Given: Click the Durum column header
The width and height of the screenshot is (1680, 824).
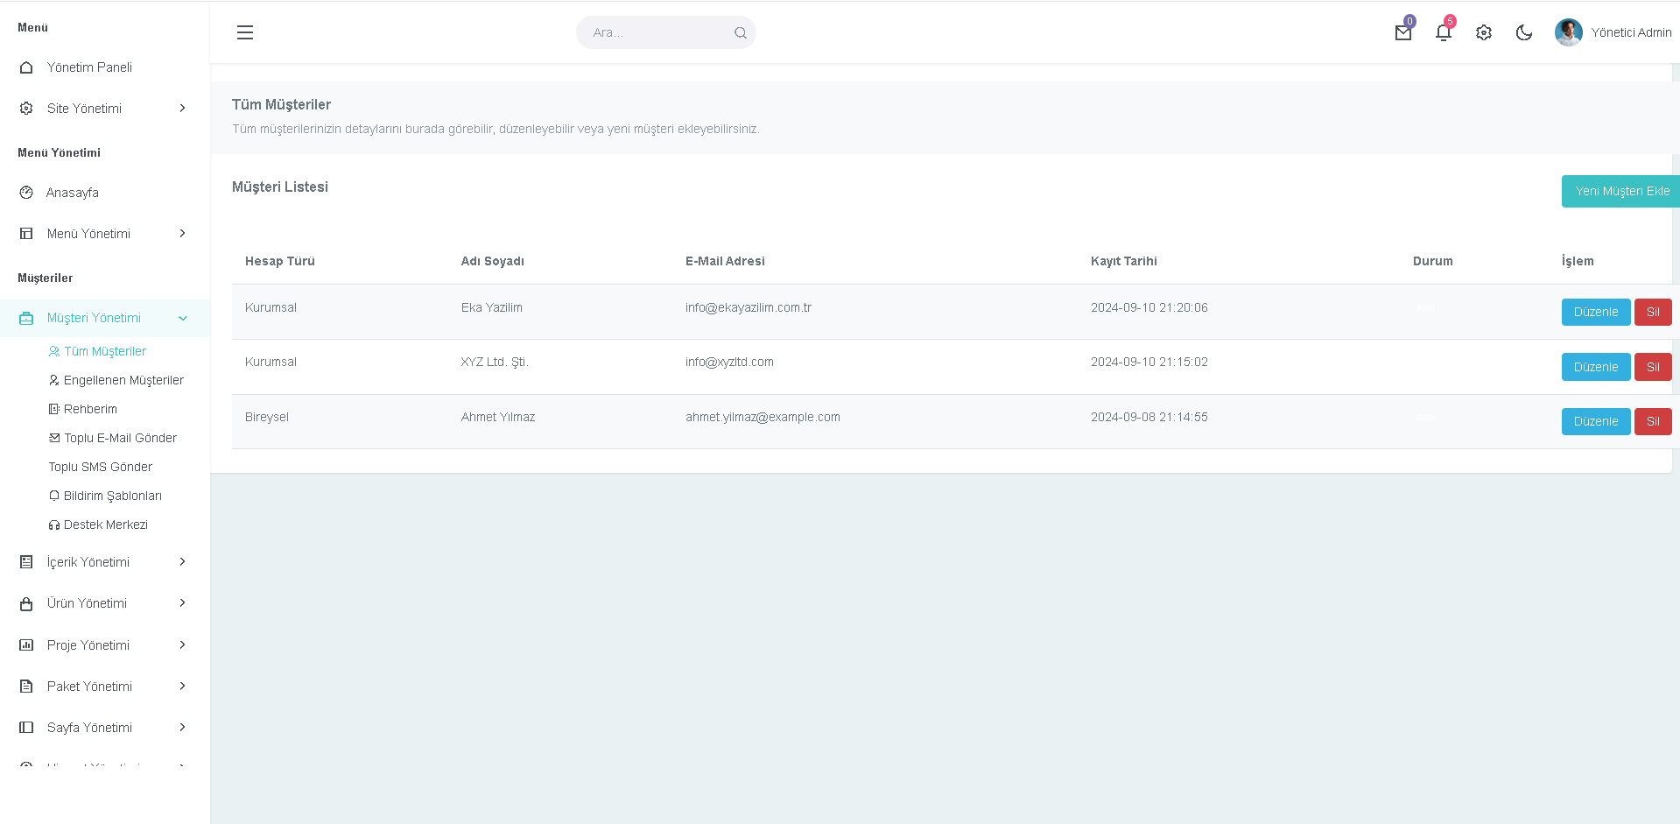Looking at the screenshot, I should coord(1433,261).
